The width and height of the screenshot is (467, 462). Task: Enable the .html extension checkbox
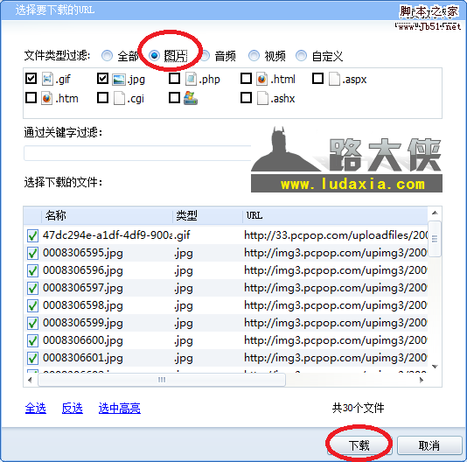(x=246, y=79)
